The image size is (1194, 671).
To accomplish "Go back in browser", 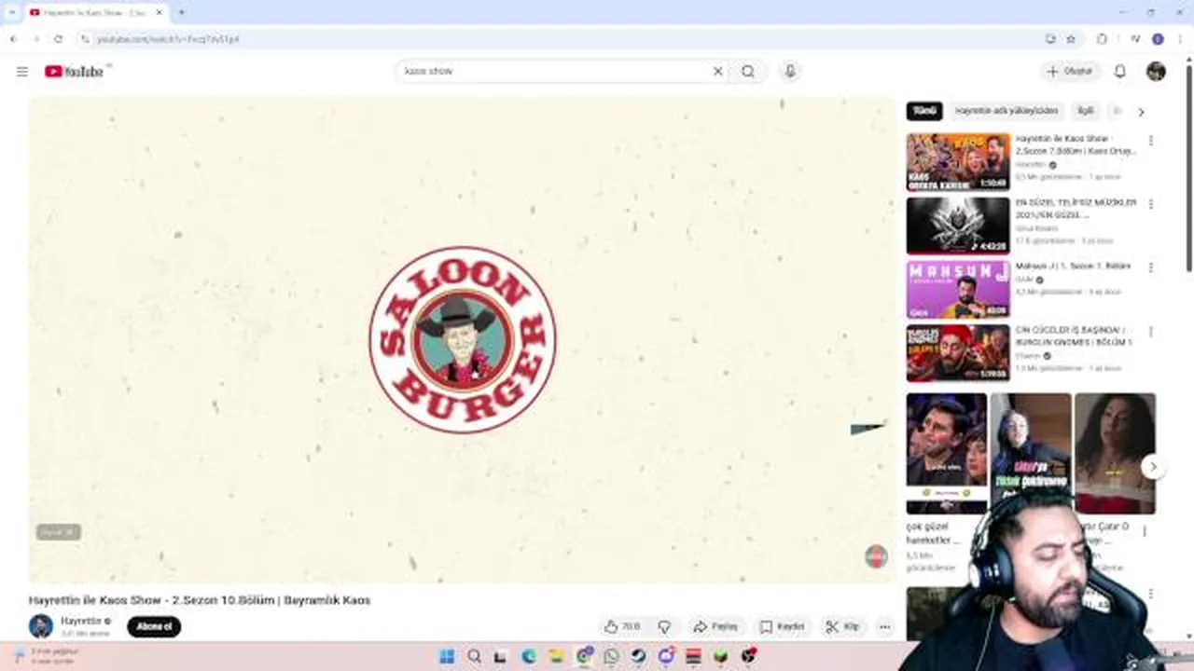I will [13, 39].
